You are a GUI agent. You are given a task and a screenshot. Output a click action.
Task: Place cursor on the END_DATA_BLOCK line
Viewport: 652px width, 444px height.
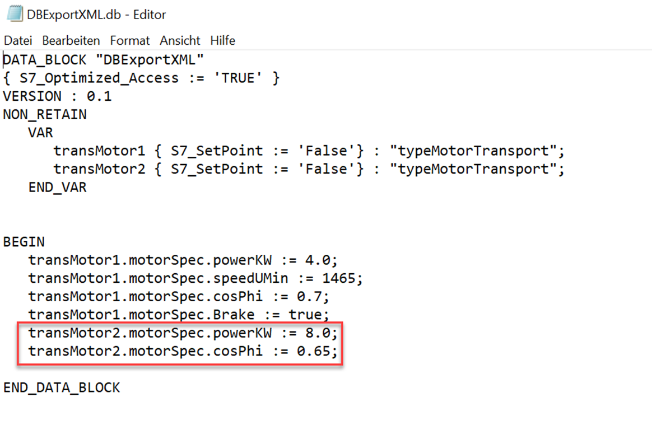click(62, 387)
